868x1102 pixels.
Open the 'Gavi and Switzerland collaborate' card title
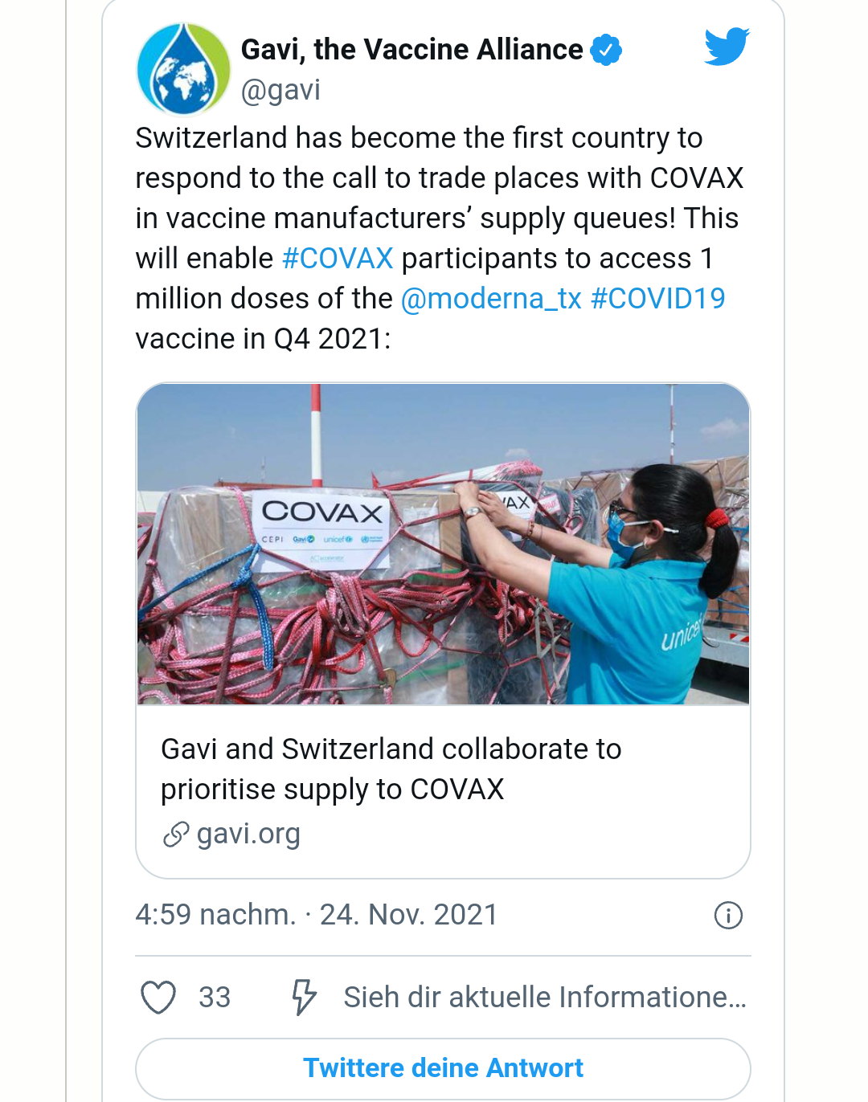(x=391, y=769)
